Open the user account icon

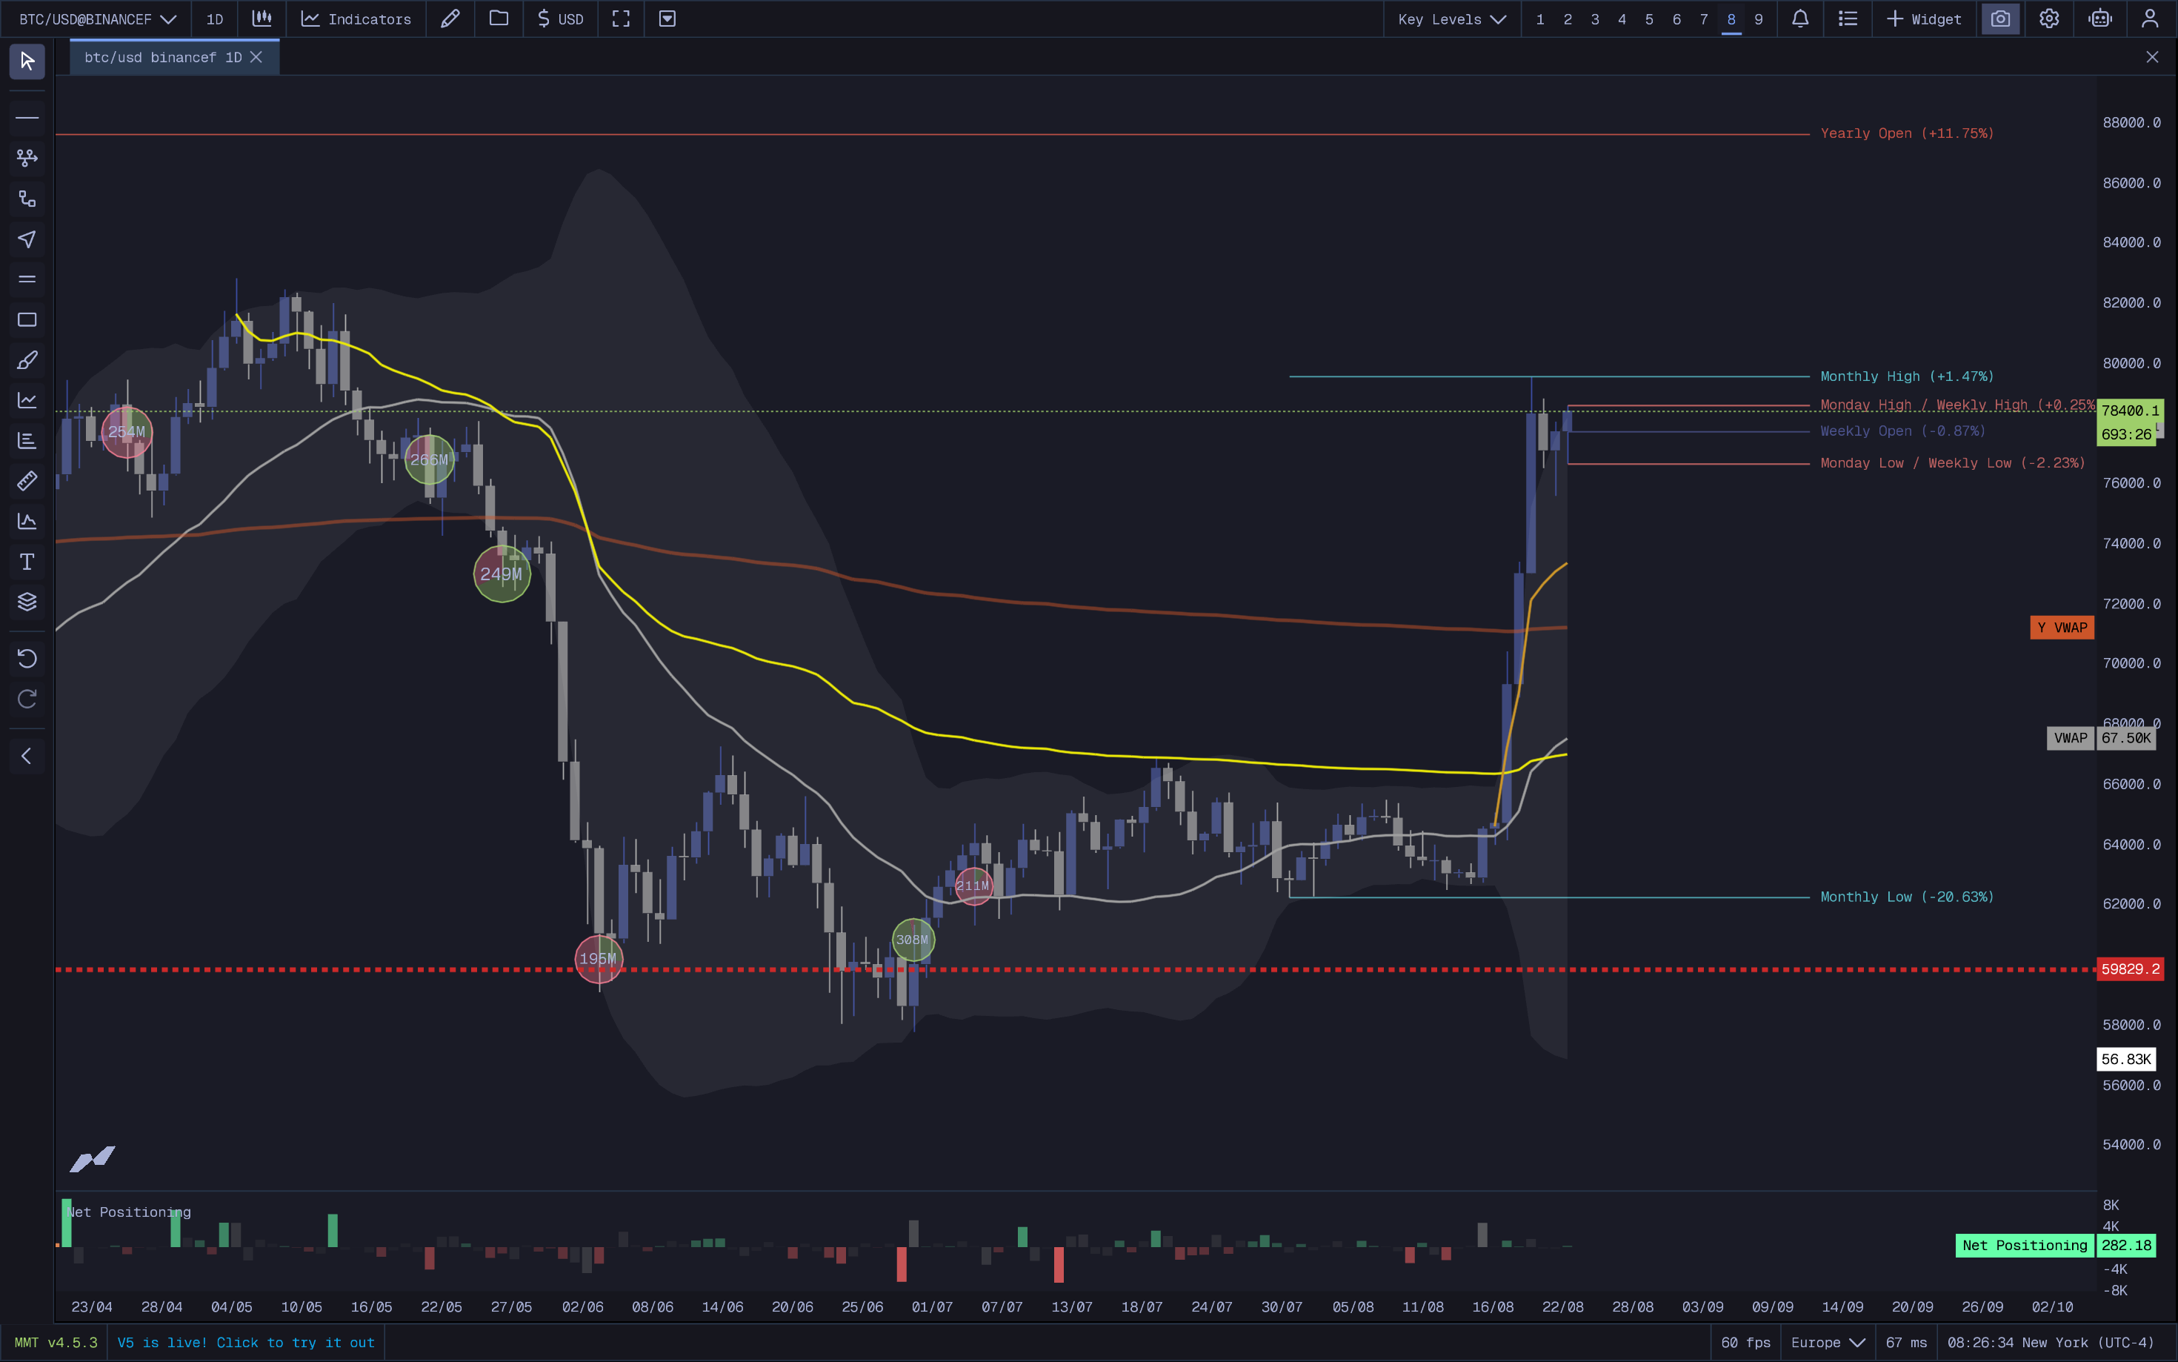tap(2149, 19)
